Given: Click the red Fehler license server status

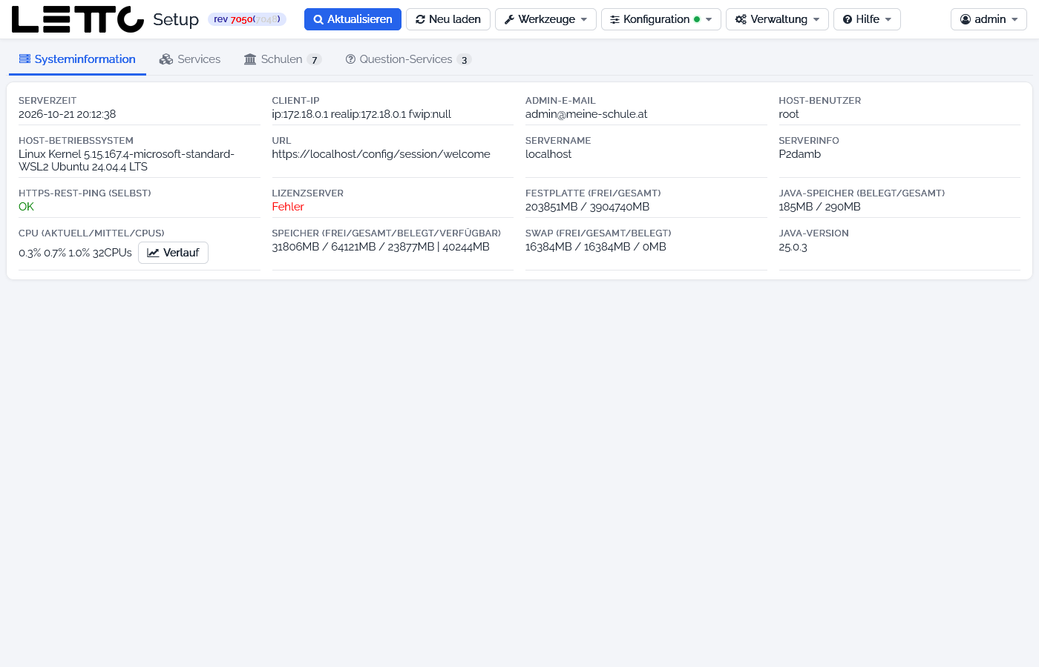Looking at the screenshot, I should [x=288, y=207].
